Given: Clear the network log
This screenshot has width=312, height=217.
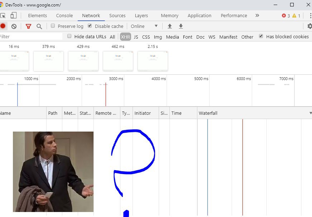Looking at the screenshot, I should (x=14, y=26).
